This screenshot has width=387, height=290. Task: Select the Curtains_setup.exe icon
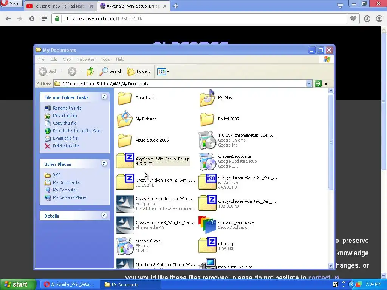pyautogui.click(x=207, y=225)
